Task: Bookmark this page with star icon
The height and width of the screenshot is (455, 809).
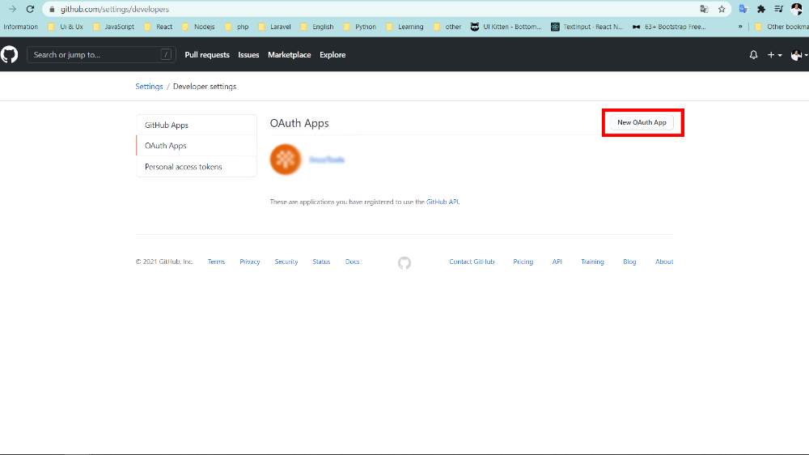Action: pyautogui.click(x=722, y=9)
